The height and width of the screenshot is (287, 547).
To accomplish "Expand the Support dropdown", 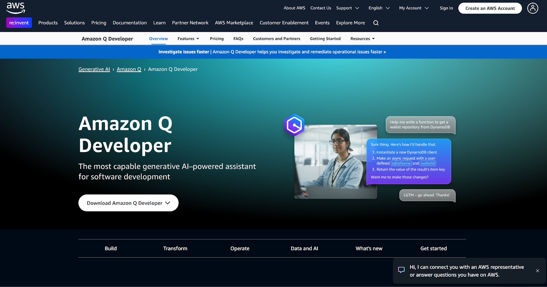I will click(348, 8).
